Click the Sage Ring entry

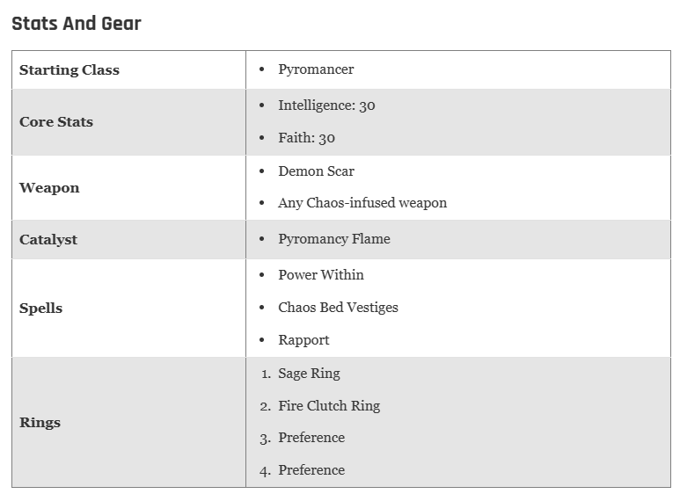coord(309,373)
